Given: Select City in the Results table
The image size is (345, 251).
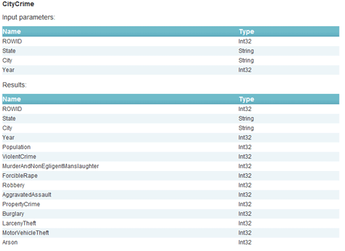Looking at the screenshot, I should tap(7, 128).
